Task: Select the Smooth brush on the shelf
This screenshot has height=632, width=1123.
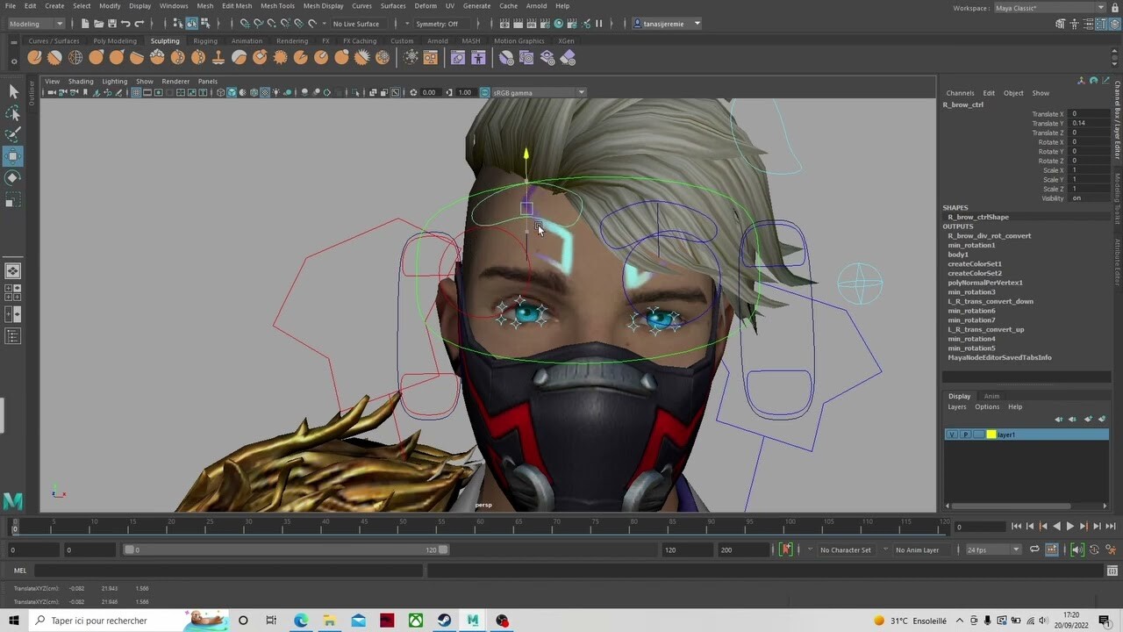Action: click(x=54, y=57)
